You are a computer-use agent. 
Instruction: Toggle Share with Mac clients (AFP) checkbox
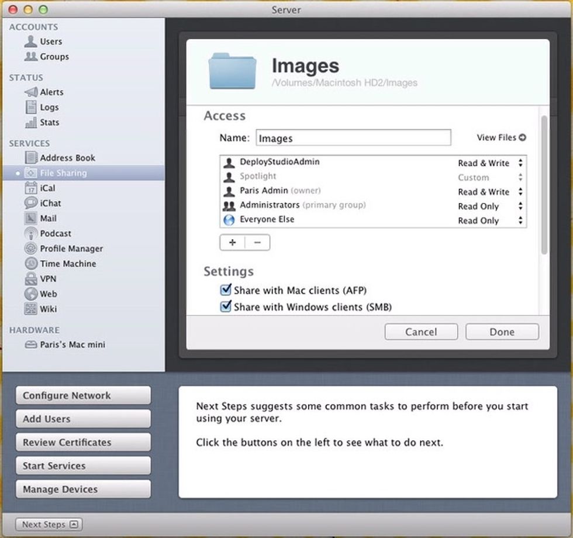point(226,290)
